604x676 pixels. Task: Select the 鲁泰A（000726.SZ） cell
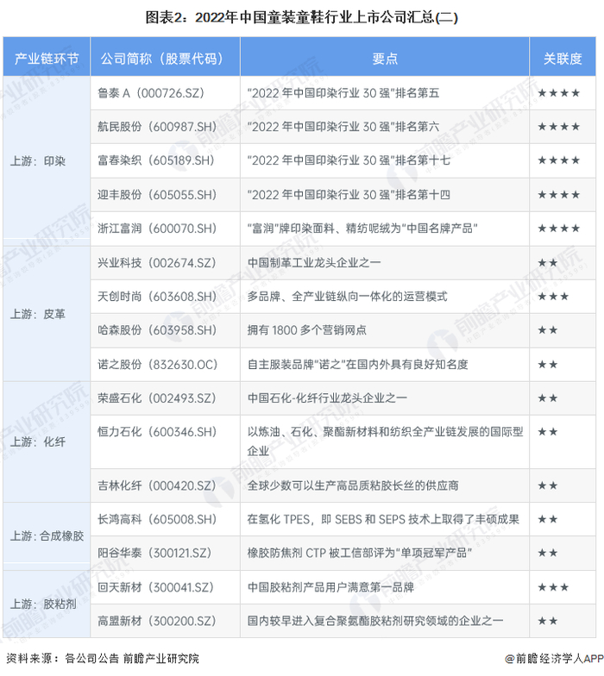[x=166, y=93]
